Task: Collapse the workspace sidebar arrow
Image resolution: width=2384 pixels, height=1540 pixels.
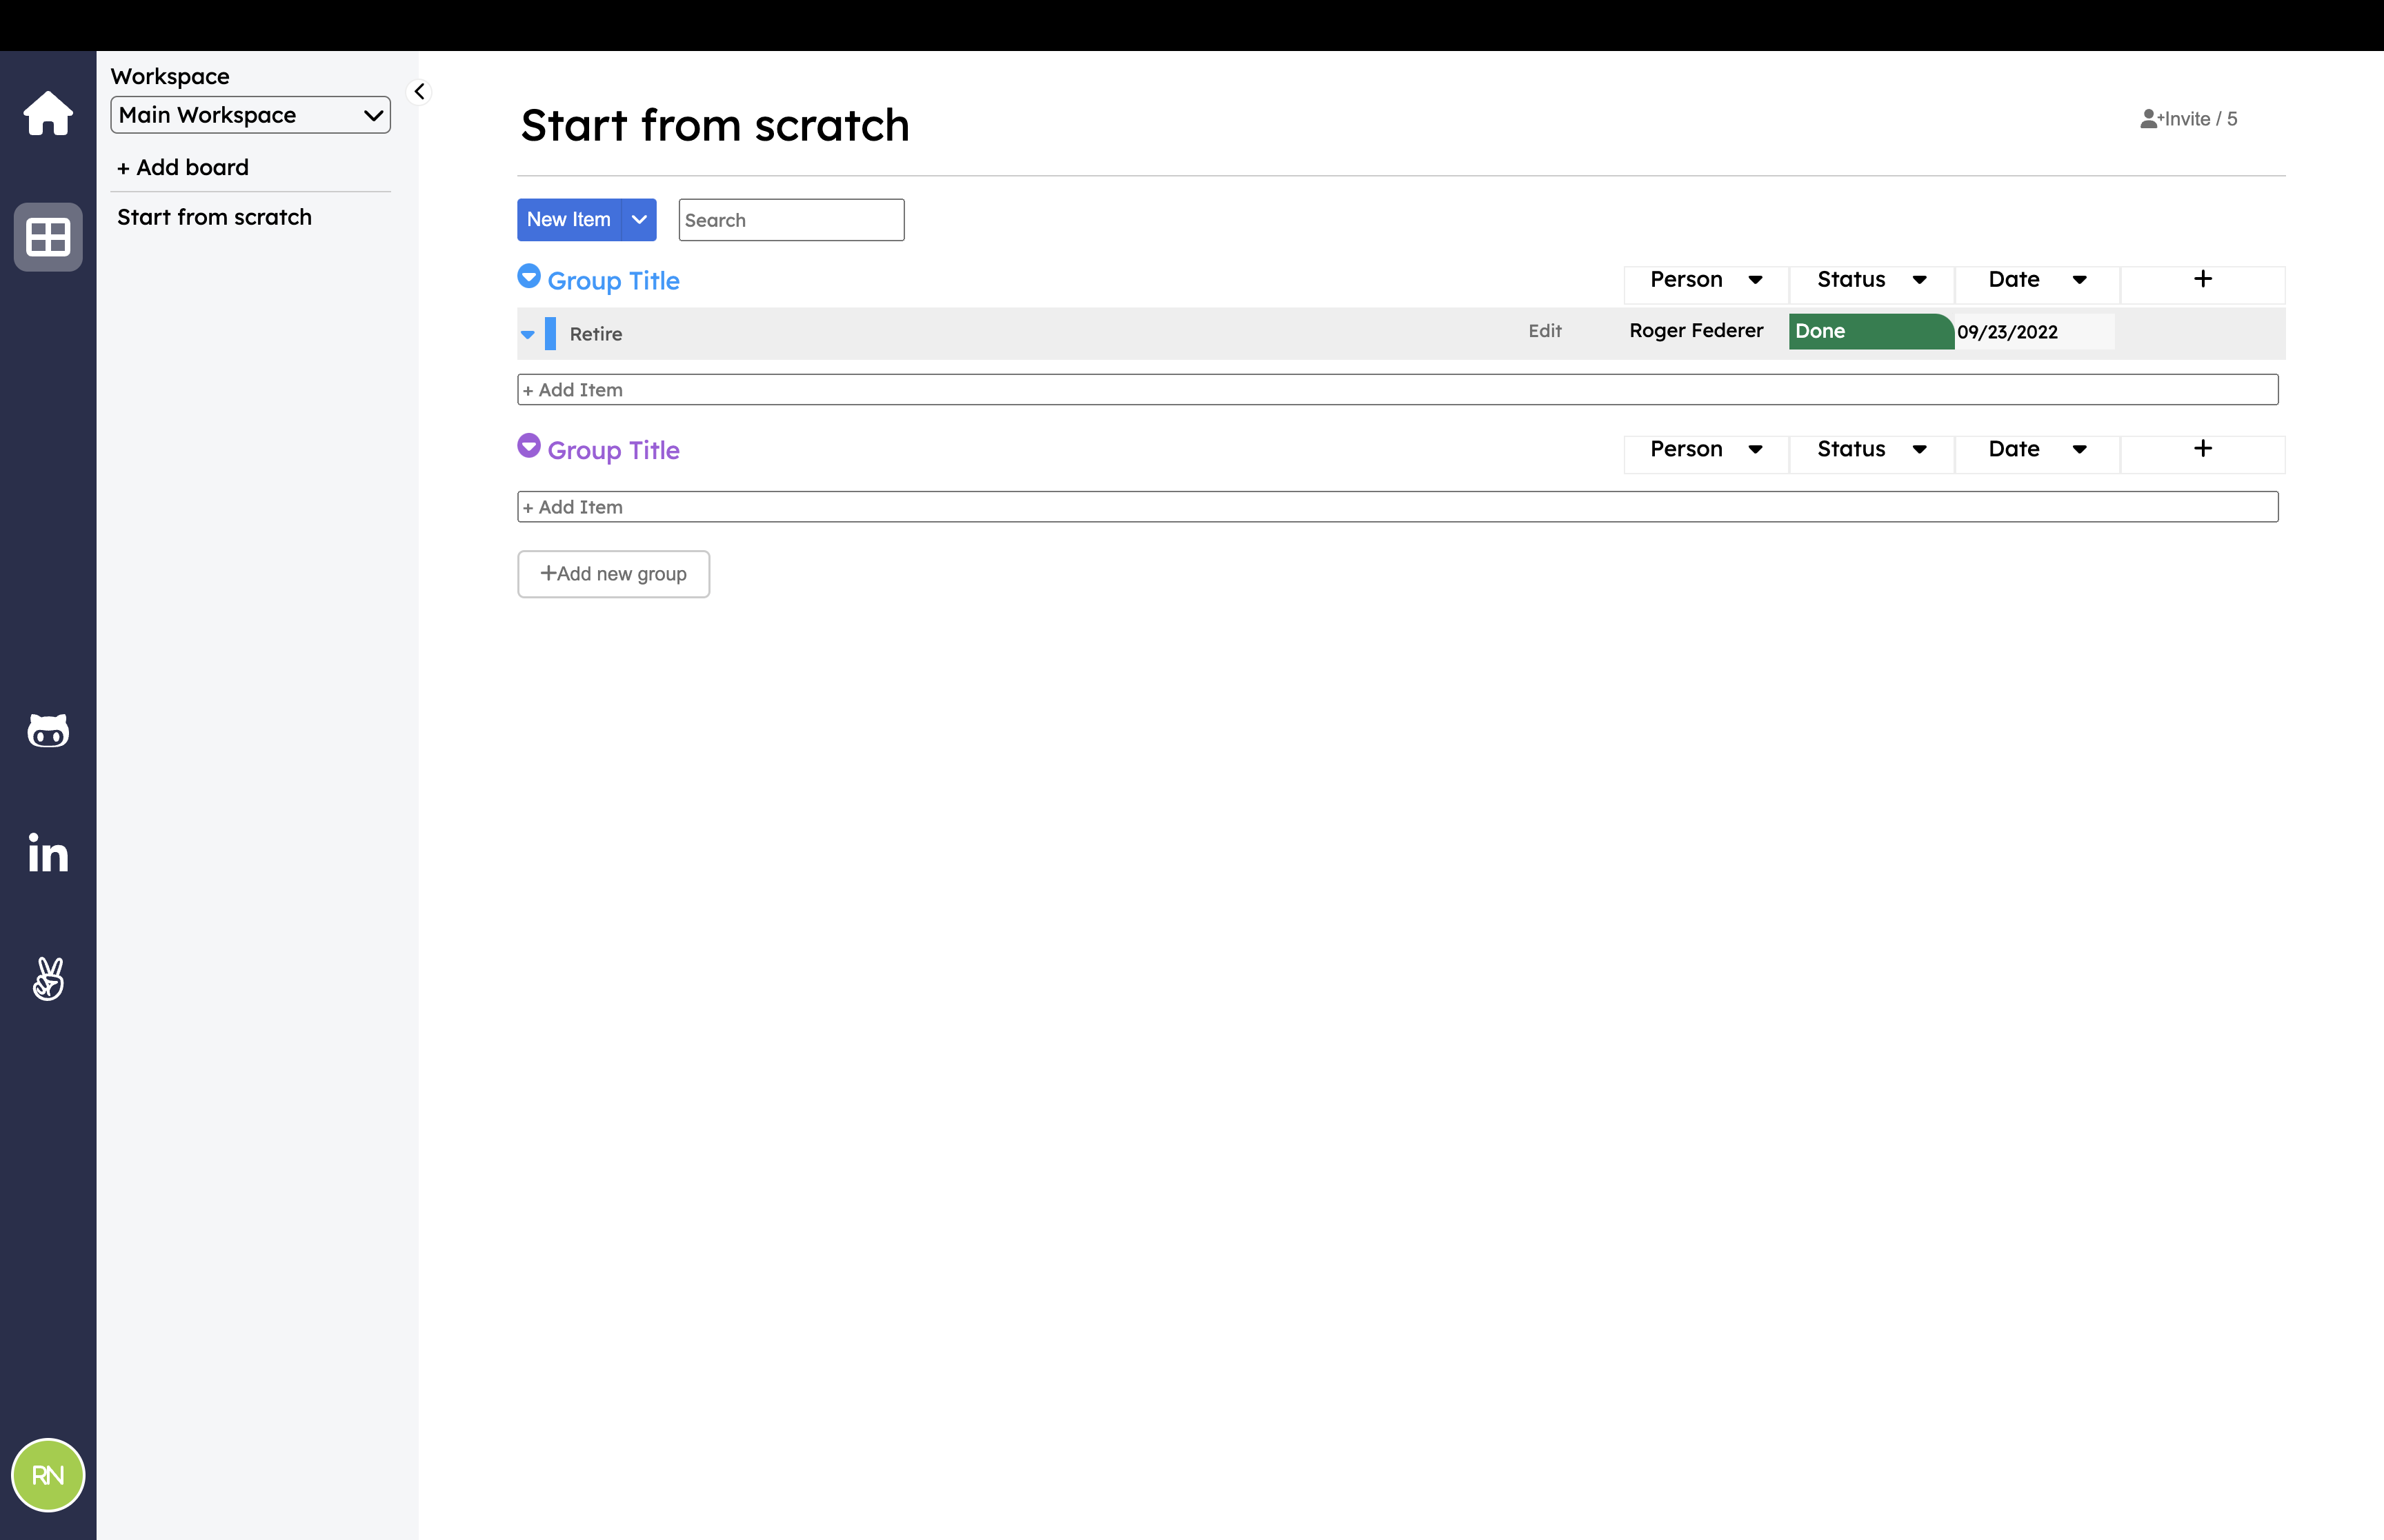Action: (x=419, y=91)
